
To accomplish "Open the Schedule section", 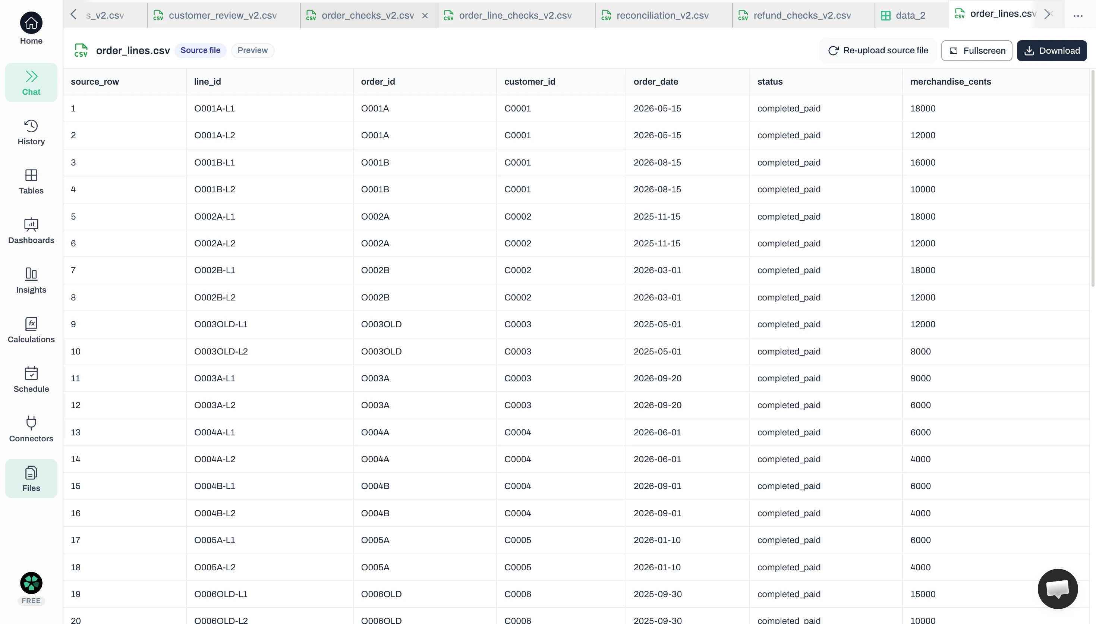I will 31,380.
